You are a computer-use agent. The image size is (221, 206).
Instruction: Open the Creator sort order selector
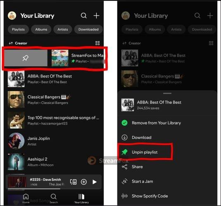click(x=18, y=43)
